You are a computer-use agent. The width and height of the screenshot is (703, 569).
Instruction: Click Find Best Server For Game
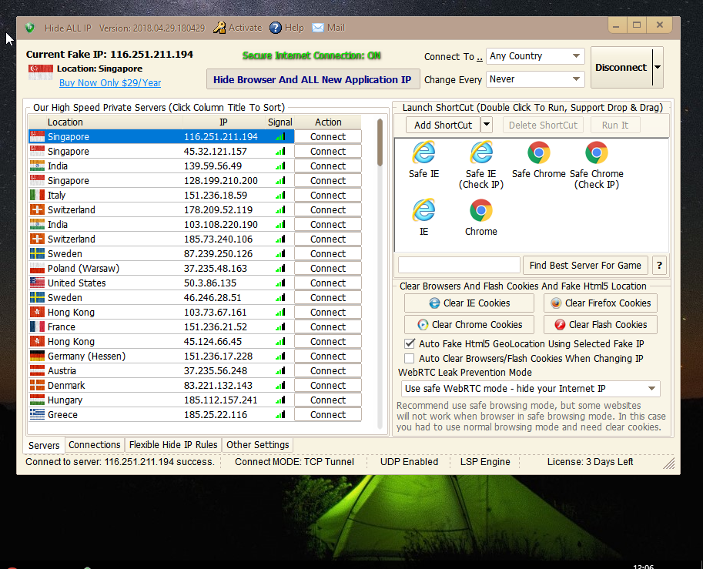coord(585,266)
